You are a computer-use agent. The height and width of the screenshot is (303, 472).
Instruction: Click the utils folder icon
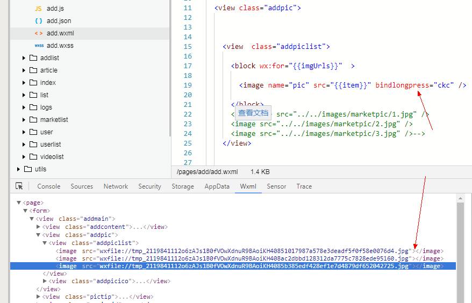click(x=28, y=169)
